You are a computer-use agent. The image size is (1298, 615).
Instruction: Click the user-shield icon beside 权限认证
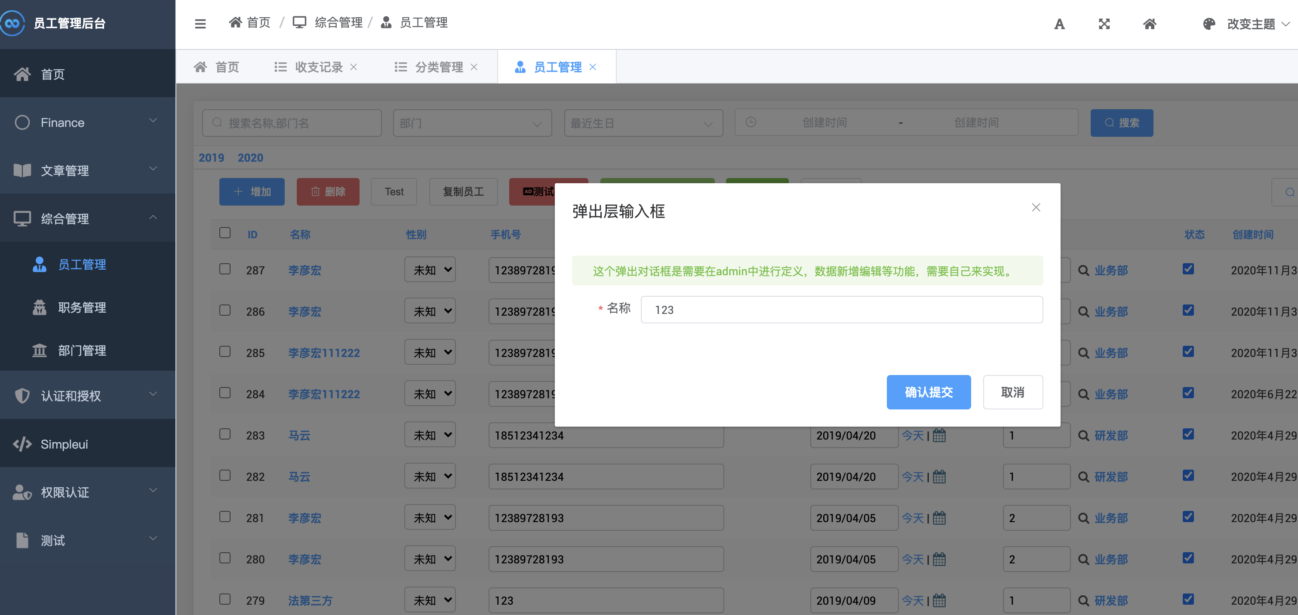coord(22,492)
